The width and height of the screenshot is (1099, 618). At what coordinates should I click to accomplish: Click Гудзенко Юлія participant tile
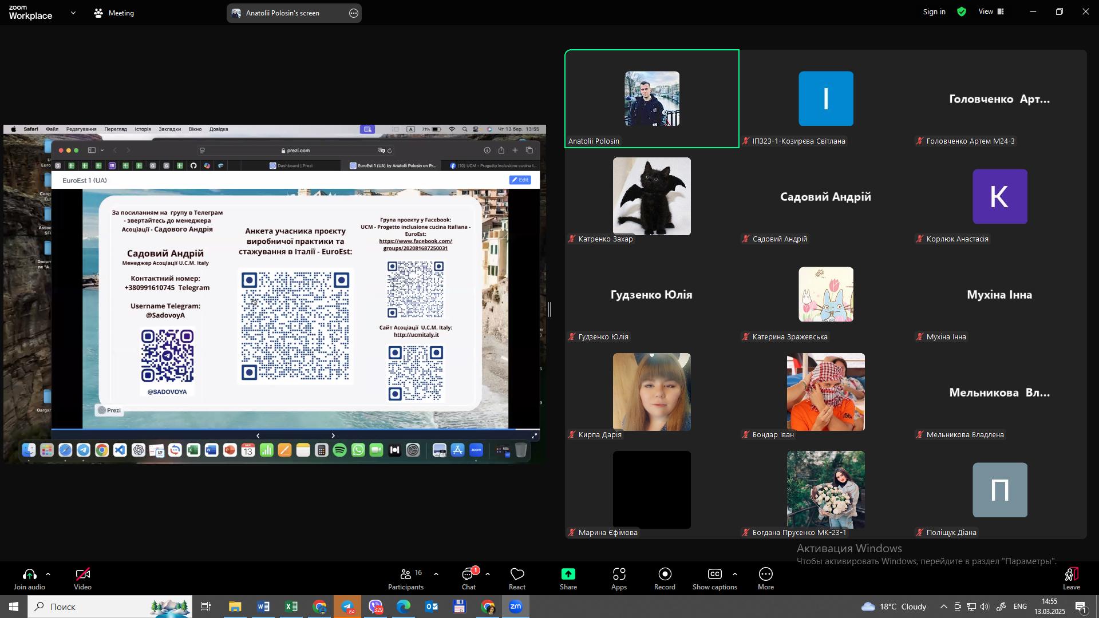[x=652, y=294]
